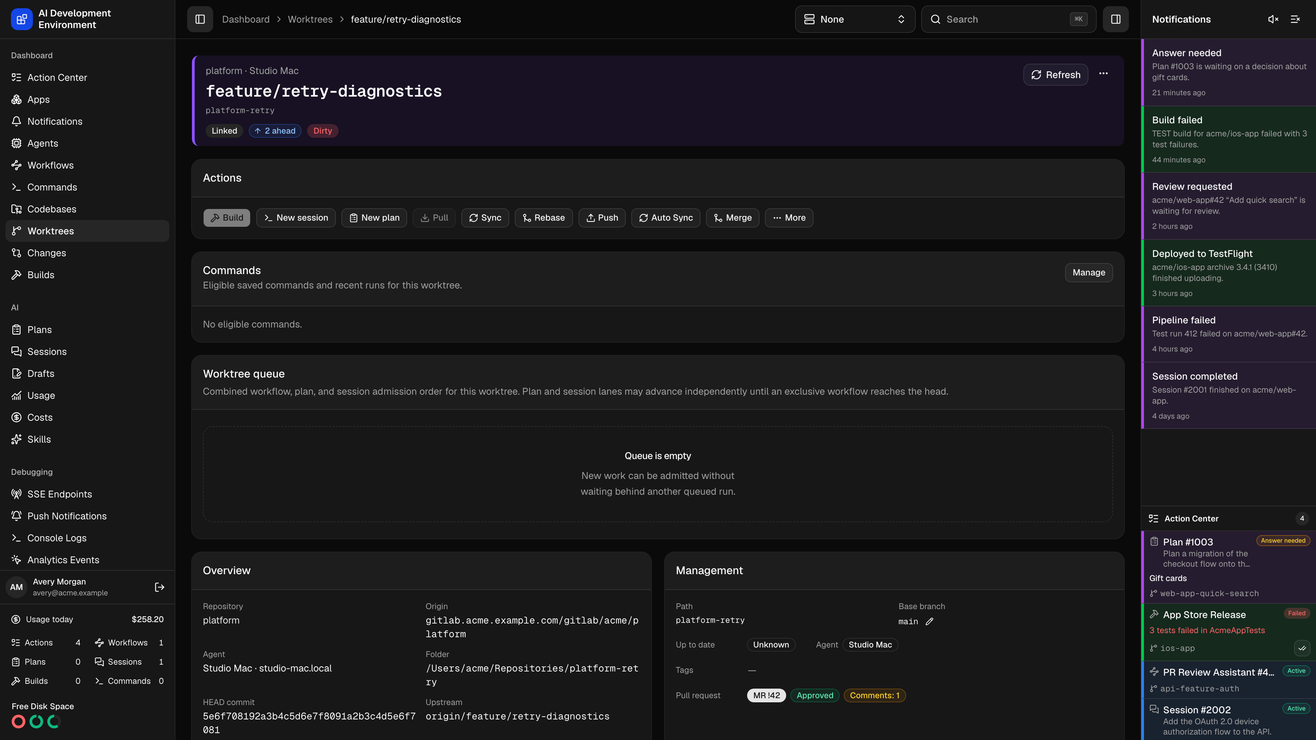The height and width of the screenshot is (740, 1316).
Task: Open SSE Endpoints debugging page
Action: click(x=87, y=494)
